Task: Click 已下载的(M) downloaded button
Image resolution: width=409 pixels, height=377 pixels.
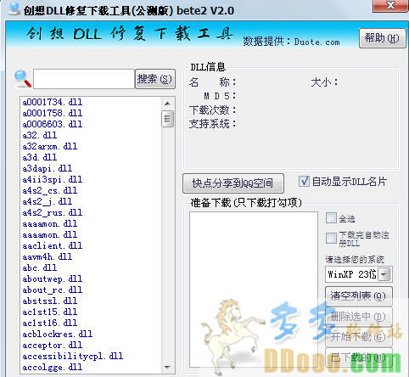Action: (x=359, y=357)
